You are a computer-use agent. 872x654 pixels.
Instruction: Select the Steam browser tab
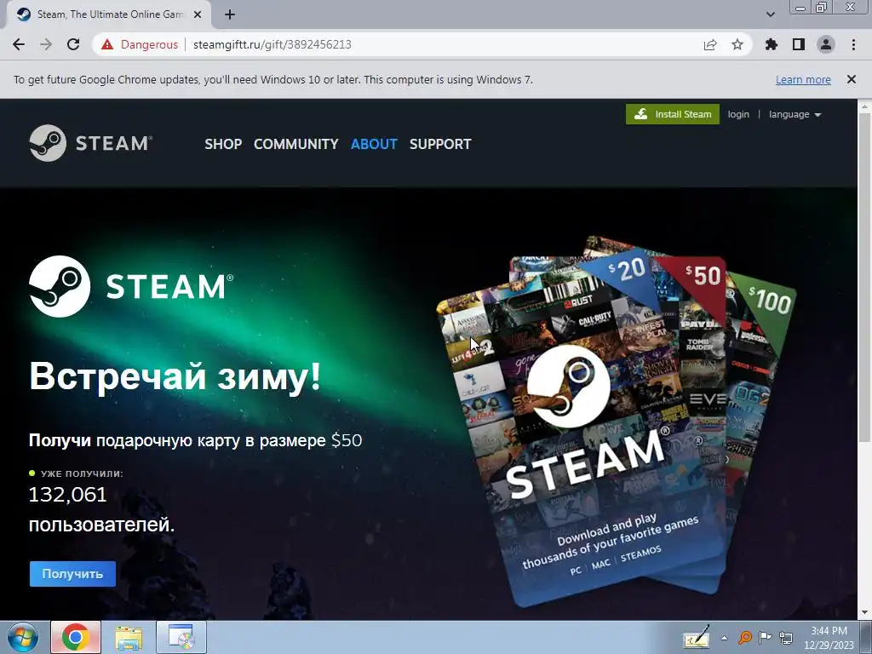point(108,15)
